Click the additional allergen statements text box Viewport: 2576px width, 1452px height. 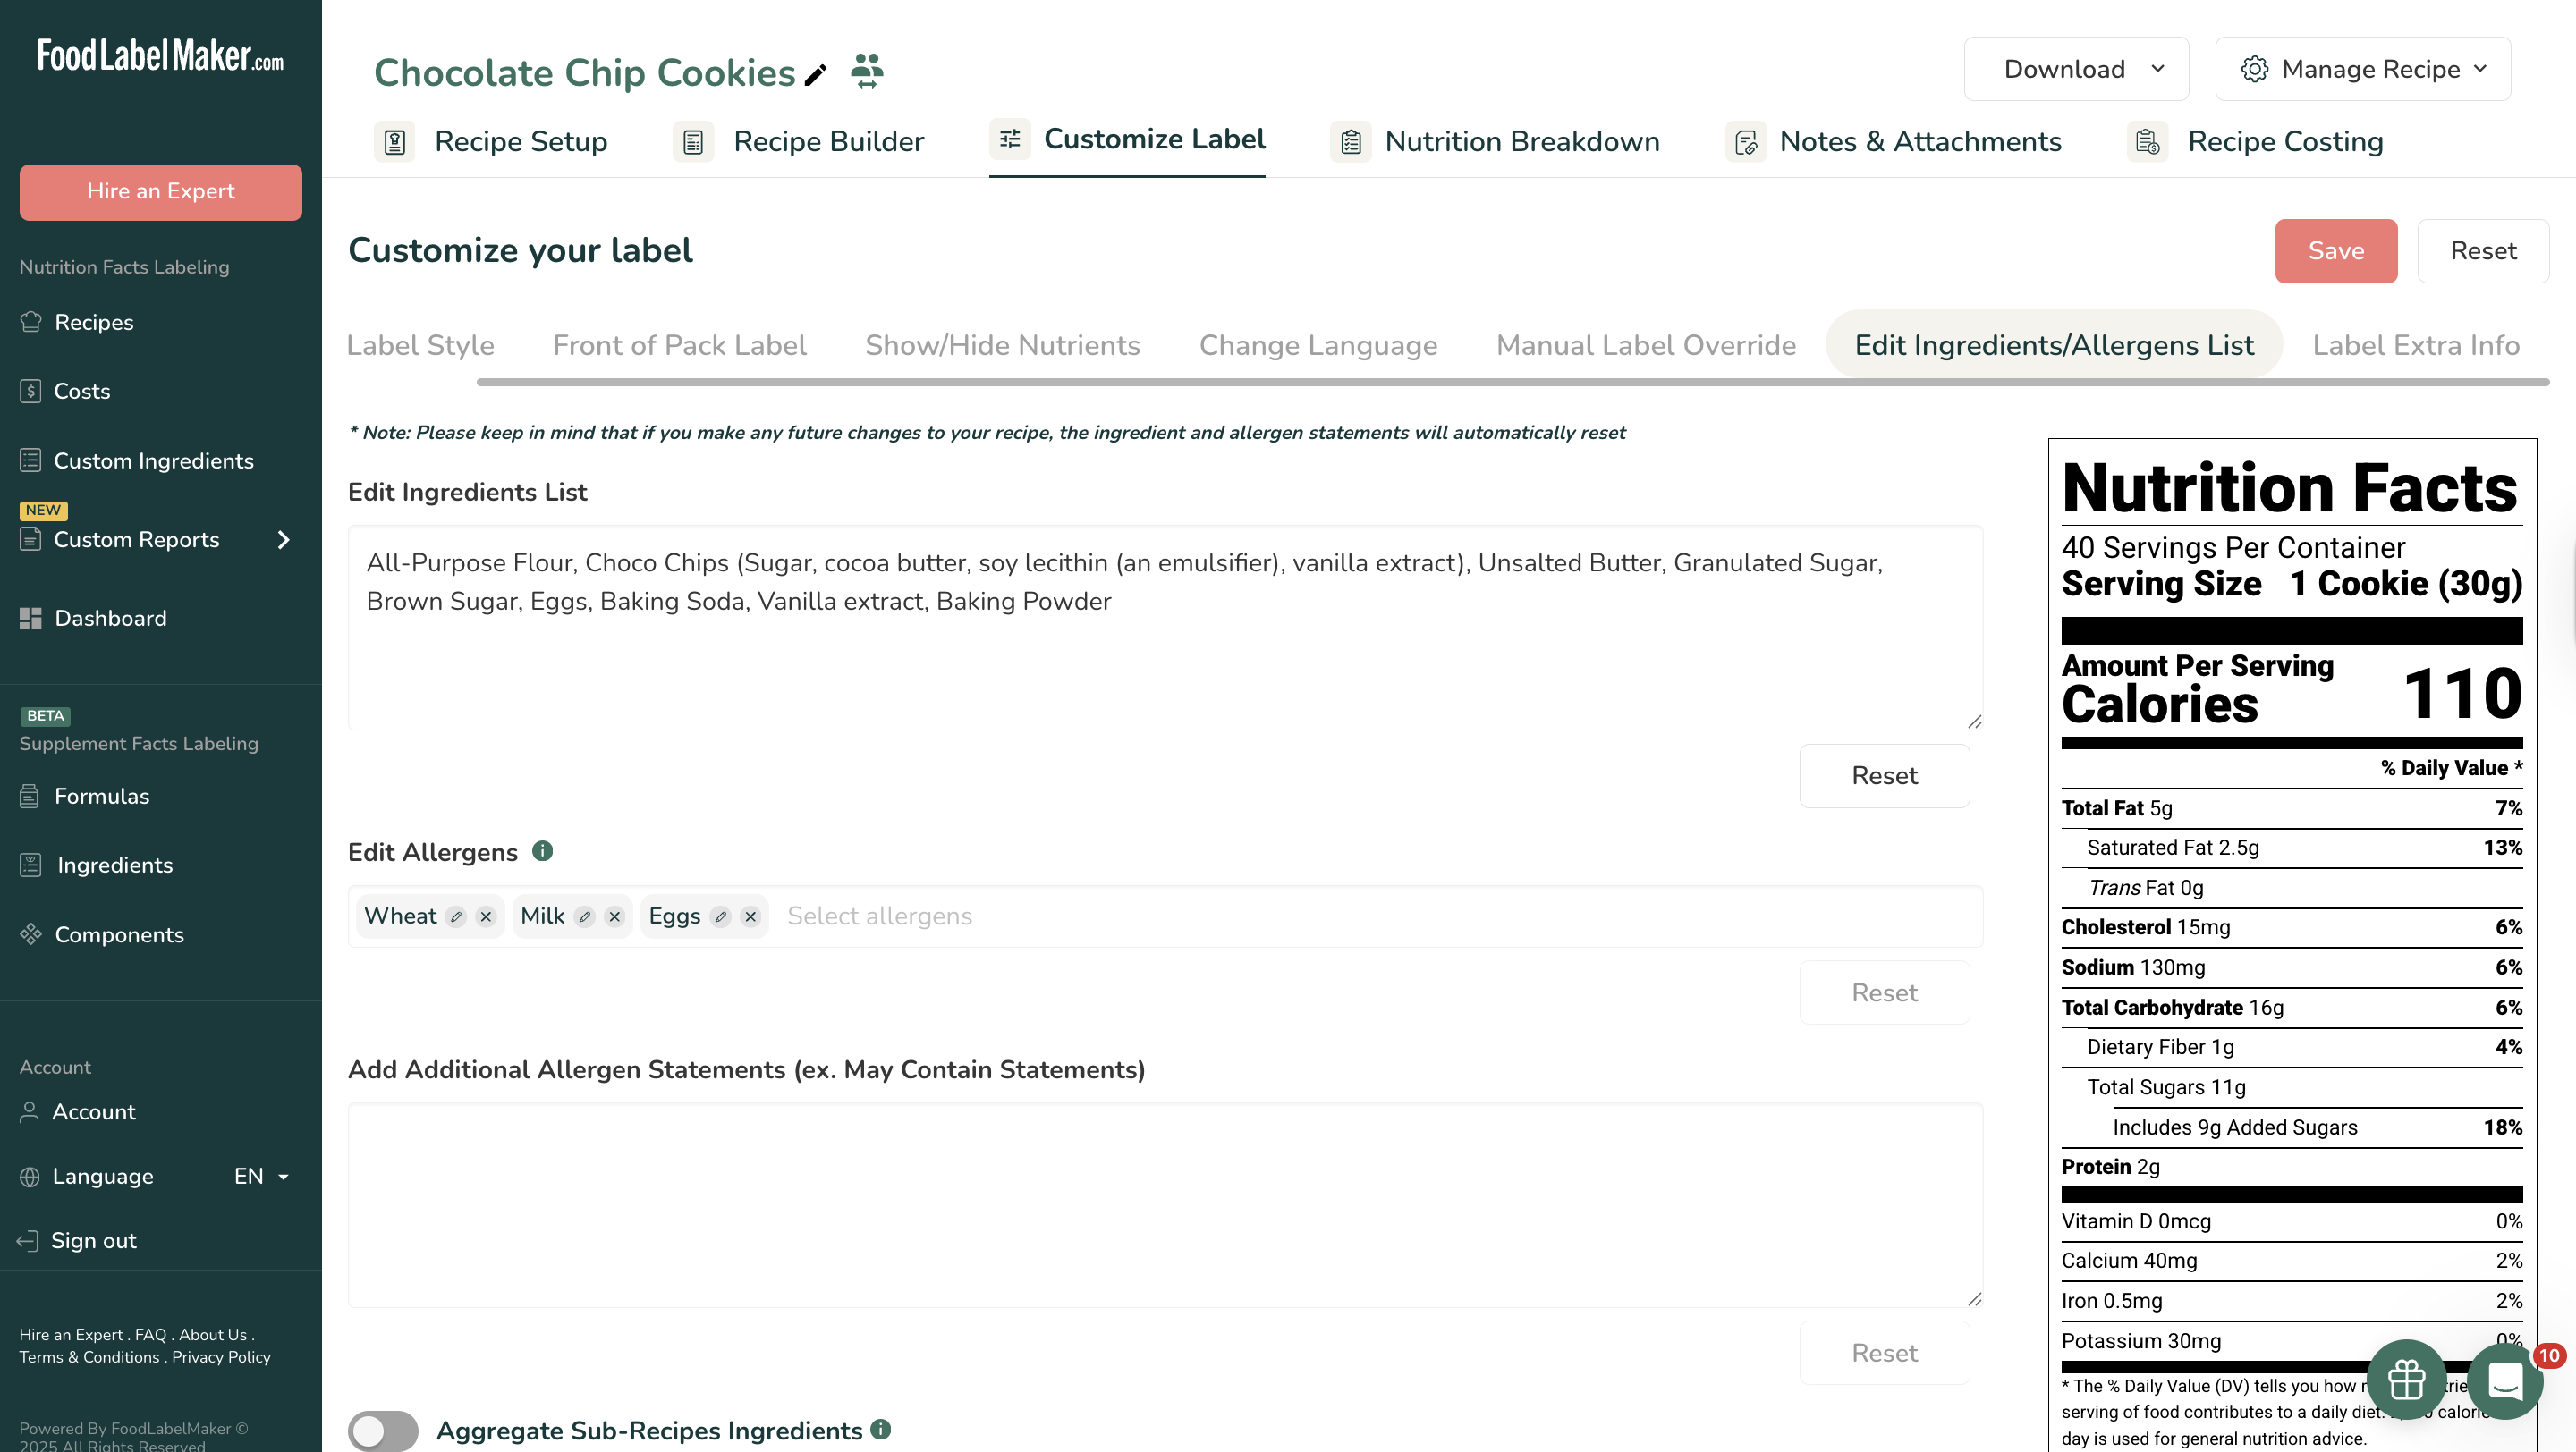point(1165,1204)
